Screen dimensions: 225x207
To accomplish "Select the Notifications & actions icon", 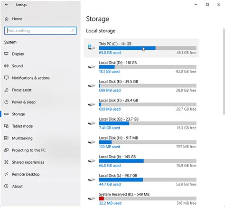I will [x=6, y=78].
